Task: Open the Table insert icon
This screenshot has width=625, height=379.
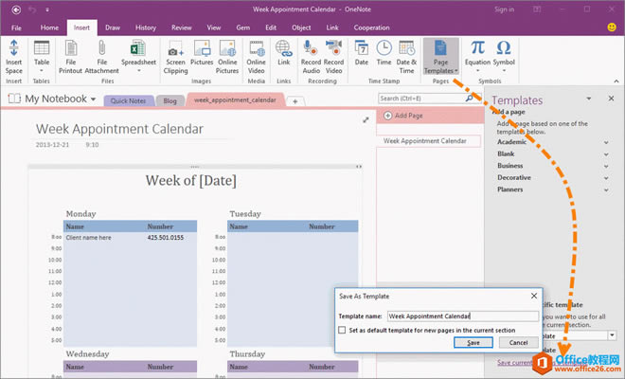Action: tap(42, 56)
